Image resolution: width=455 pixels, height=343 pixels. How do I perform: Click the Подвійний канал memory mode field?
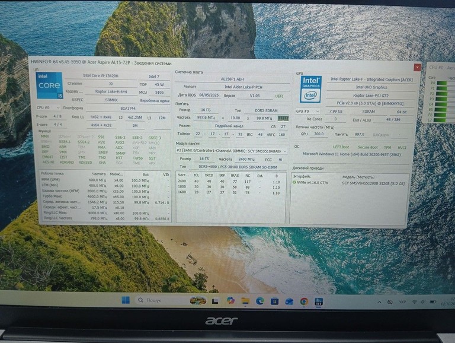point(229,126)
